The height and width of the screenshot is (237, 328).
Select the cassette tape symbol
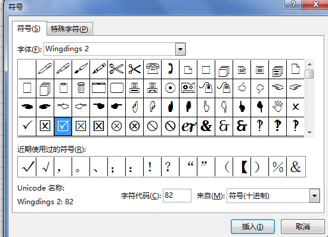click(x=188, y=88)
